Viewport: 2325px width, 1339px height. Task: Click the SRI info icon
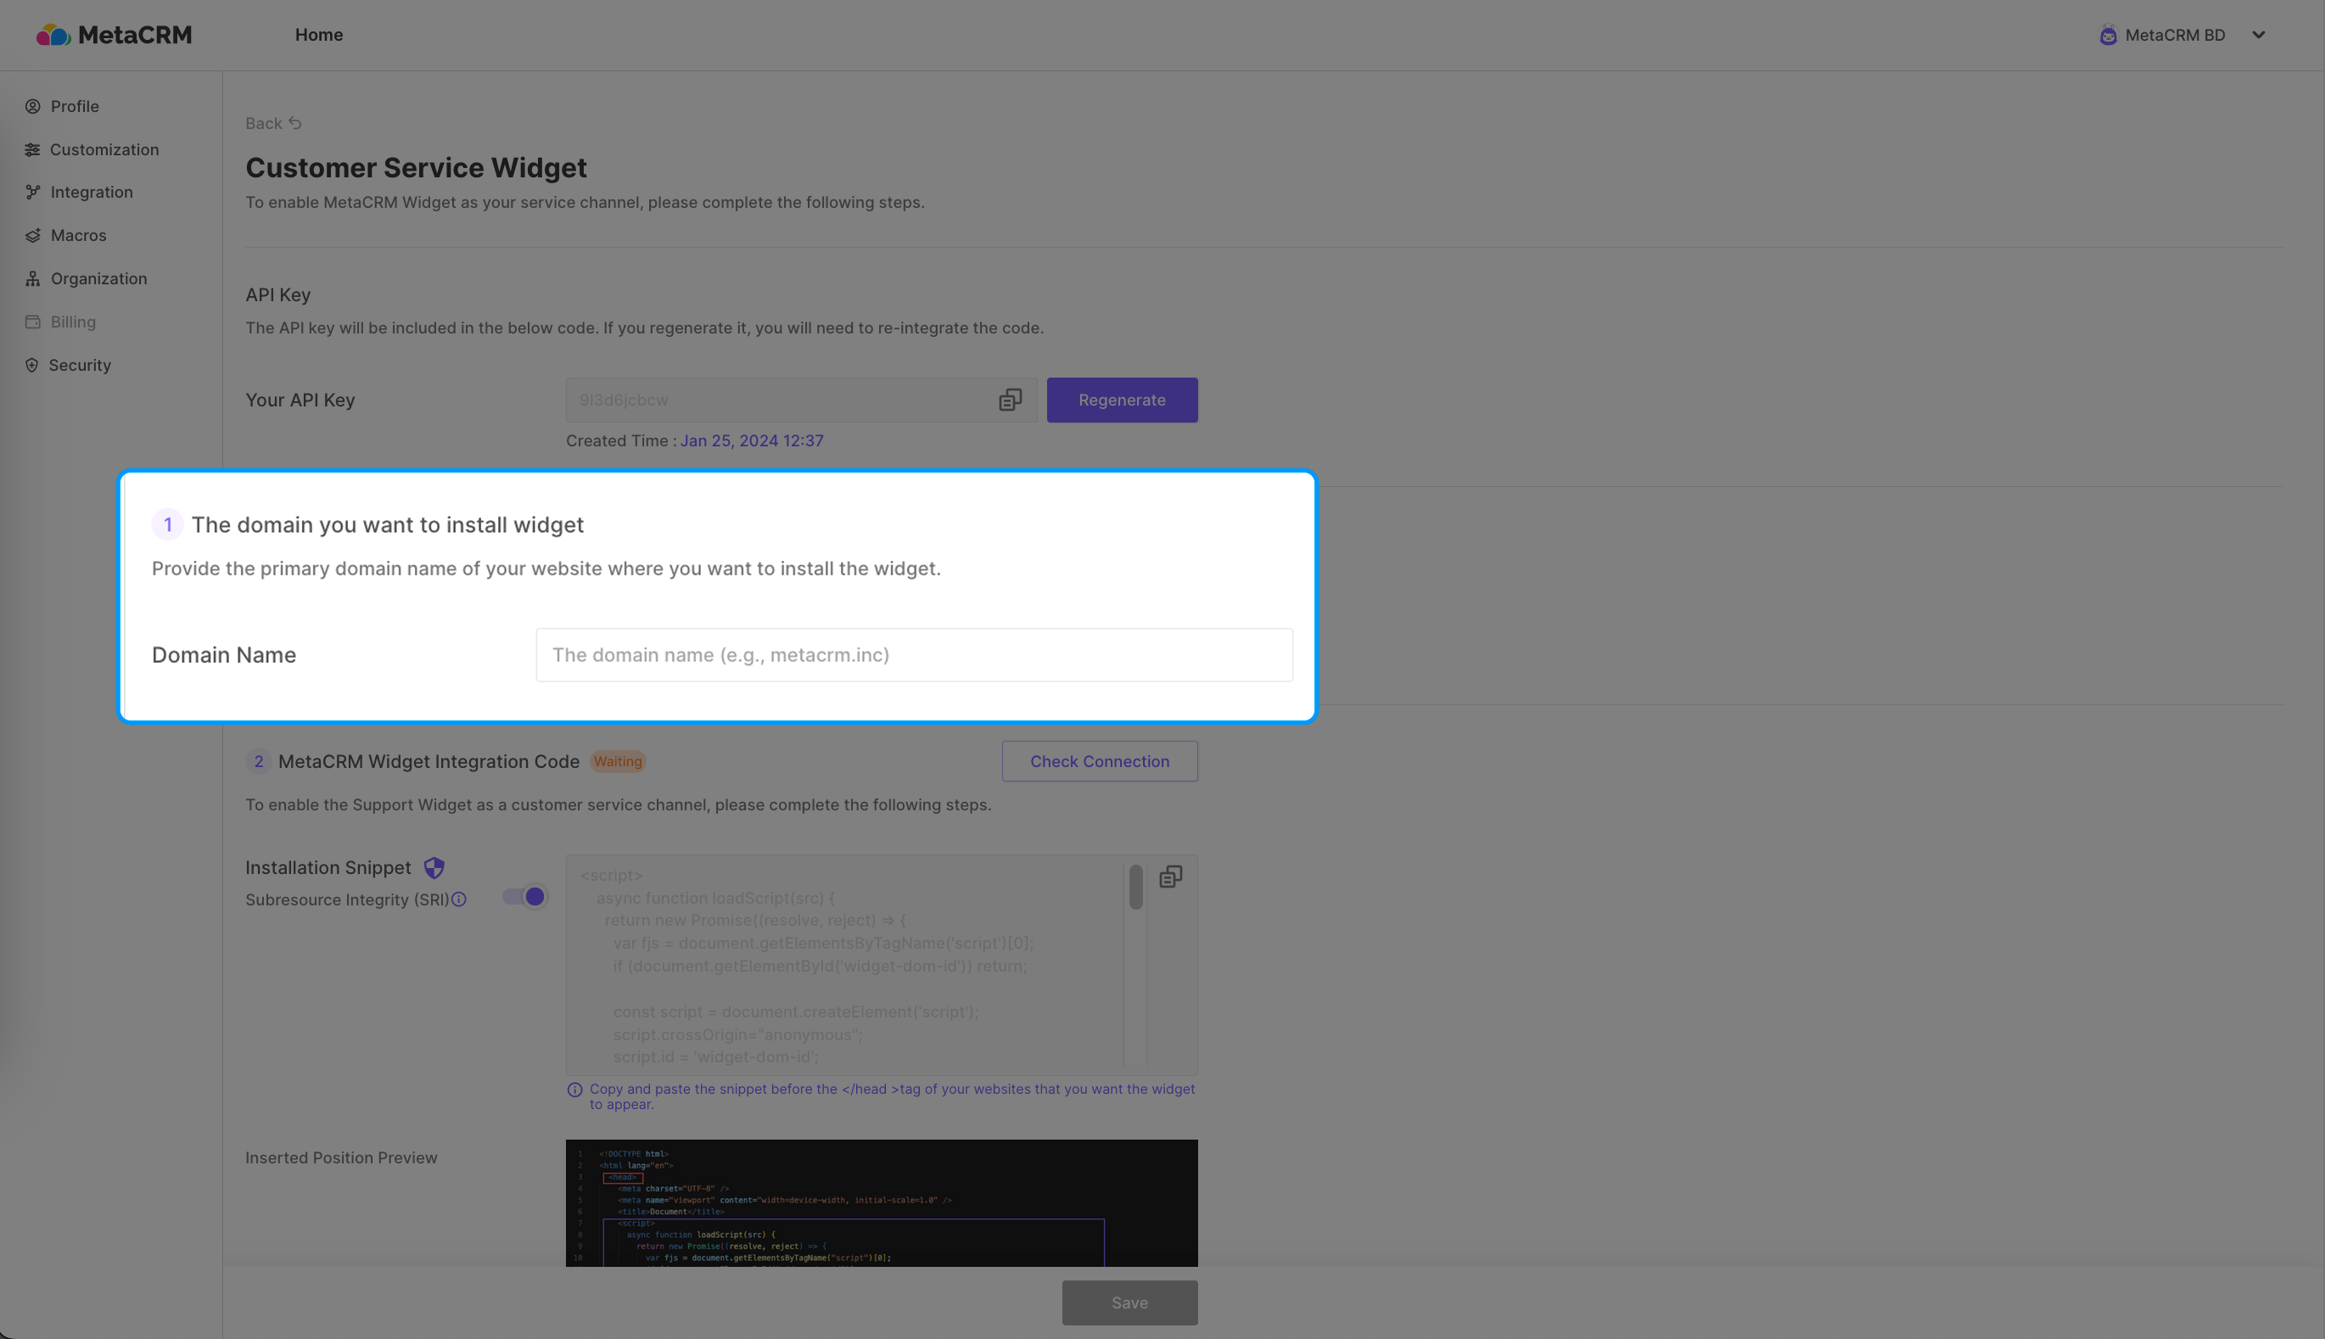(459, 899)
